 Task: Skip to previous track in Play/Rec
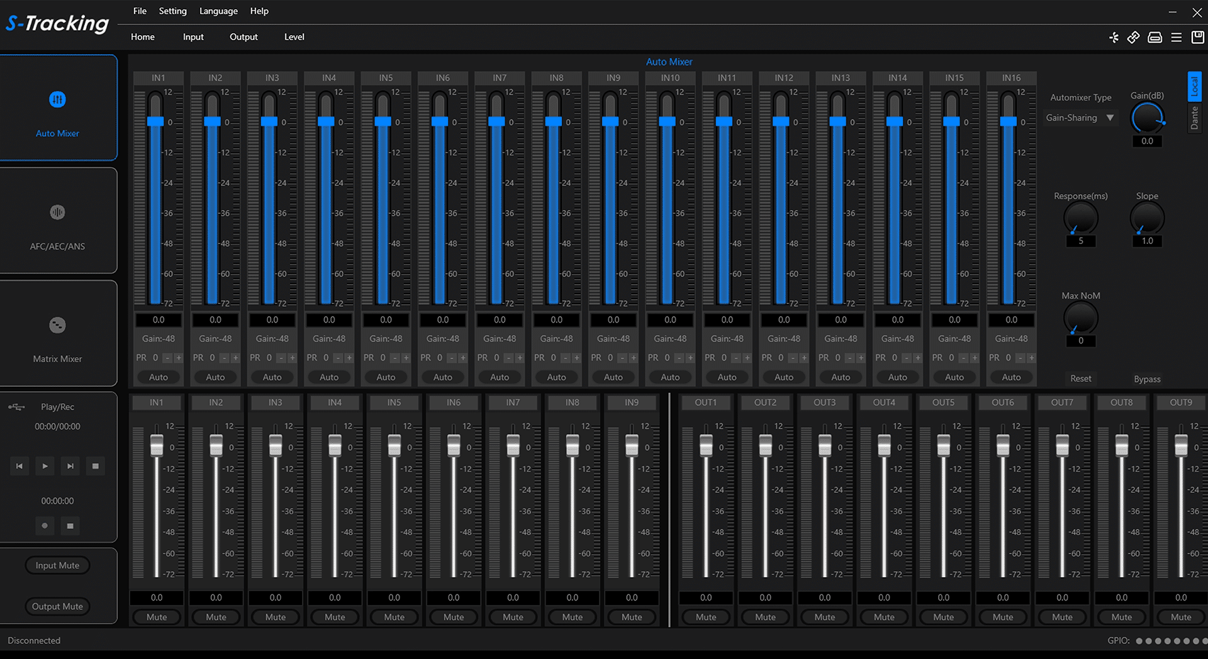click(x=20, y=466)
